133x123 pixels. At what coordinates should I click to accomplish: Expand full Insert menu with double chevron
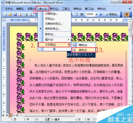click(54, 49)
